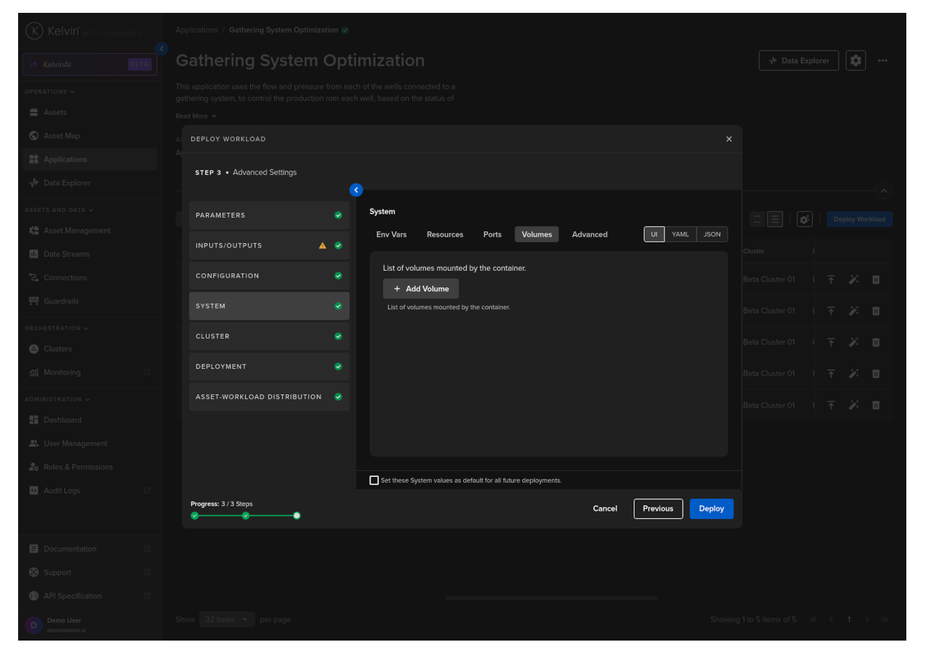Click the blue Deploy button
The height and width of the screenshot is (654, 925).
pyautogui.click(x=711, y=509)
